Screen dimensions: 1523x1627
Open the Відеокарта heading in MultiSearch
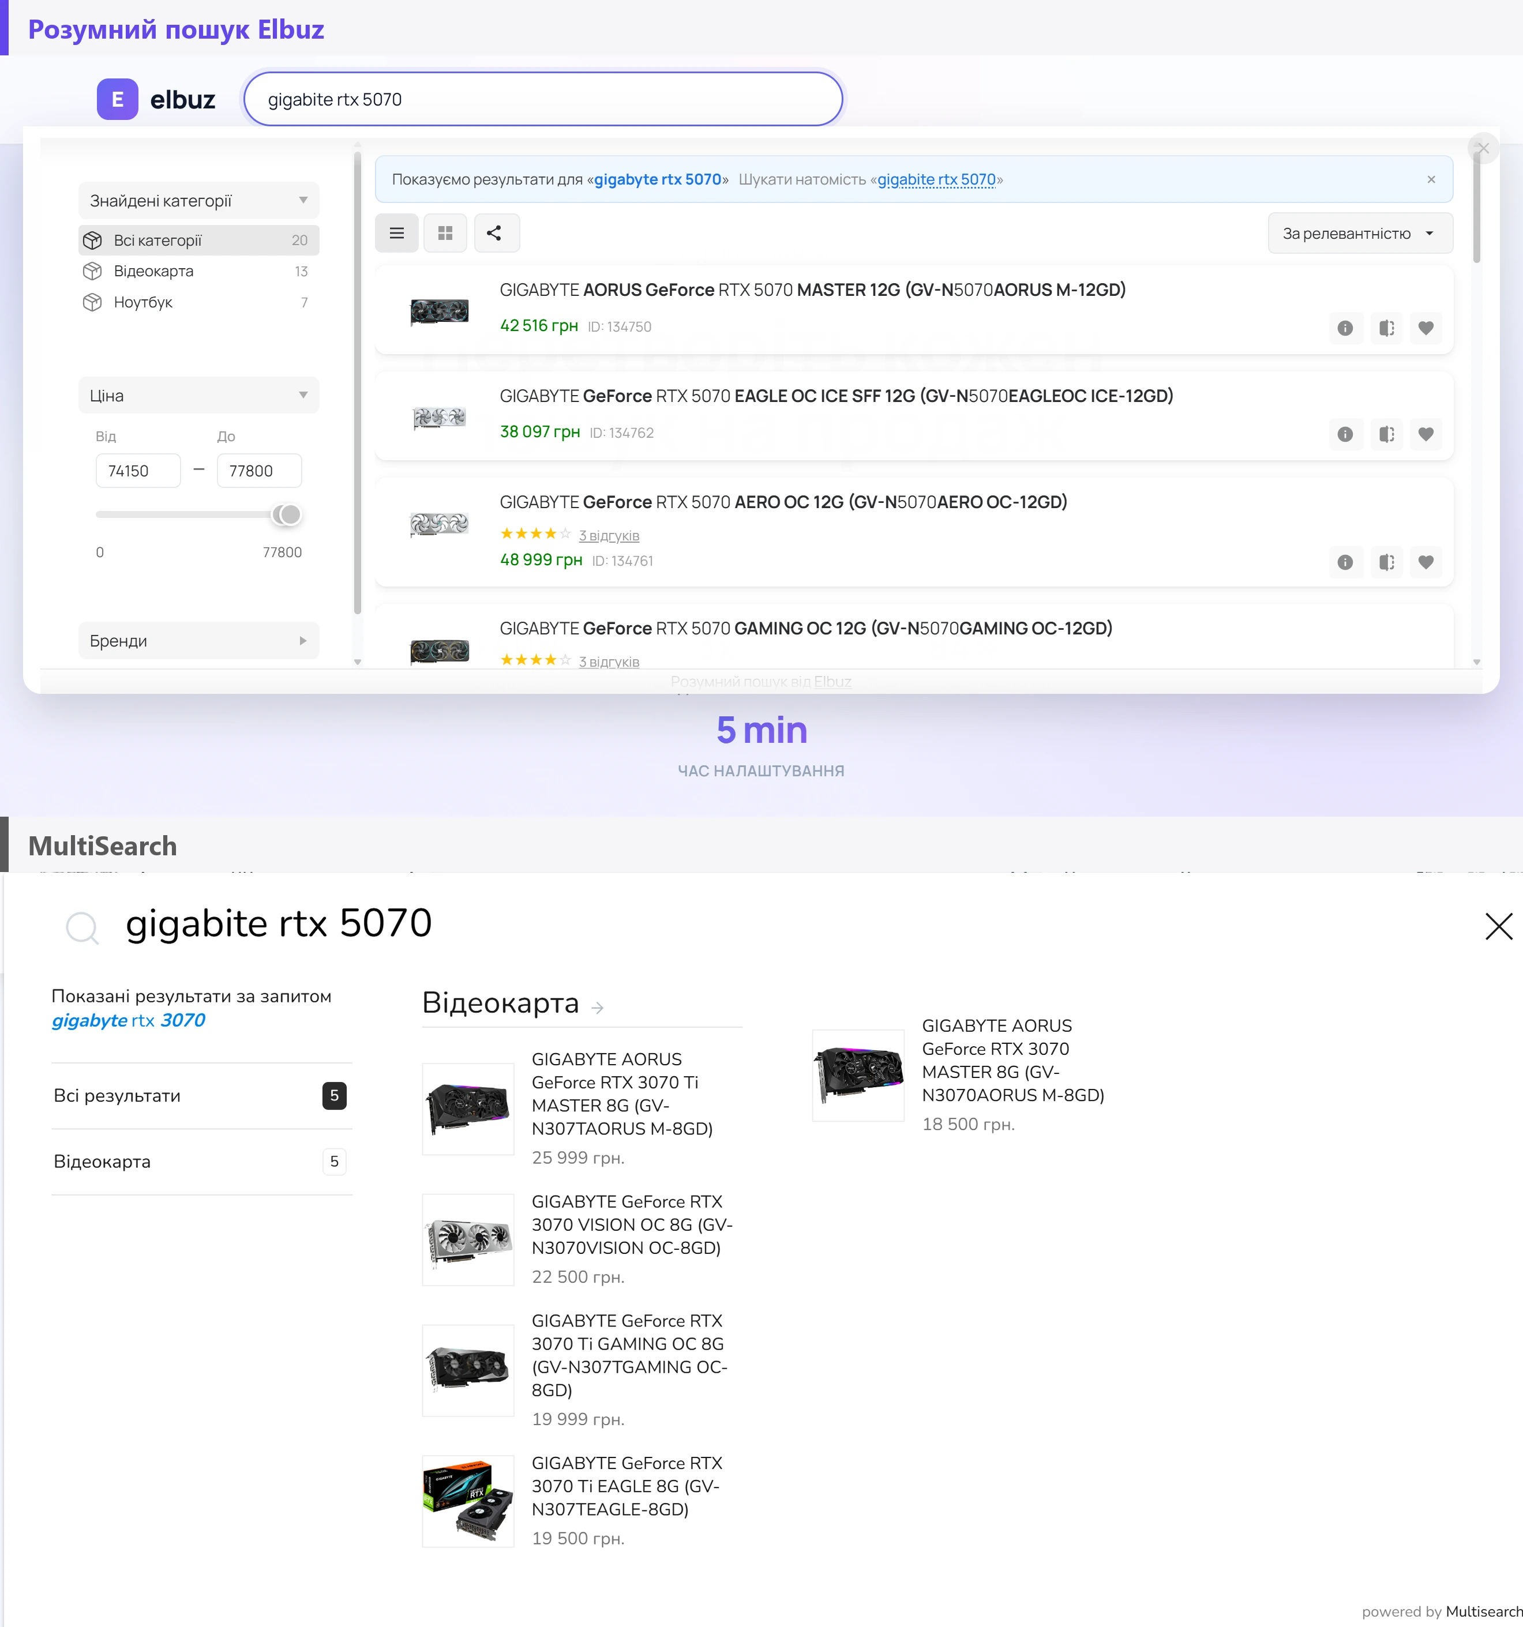pyautogui.click(x=500, y=1002)
